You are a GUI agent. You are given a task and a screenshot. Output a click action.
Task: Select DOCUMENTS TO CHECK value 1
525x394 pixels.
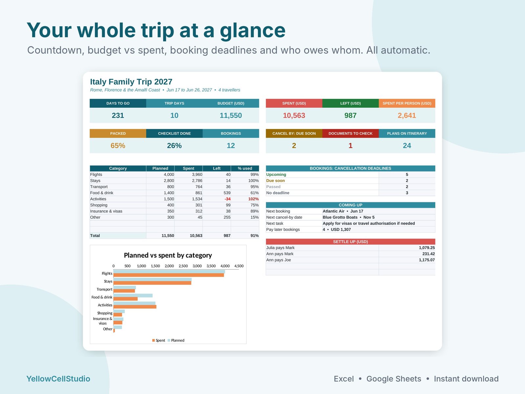(350, 146)
